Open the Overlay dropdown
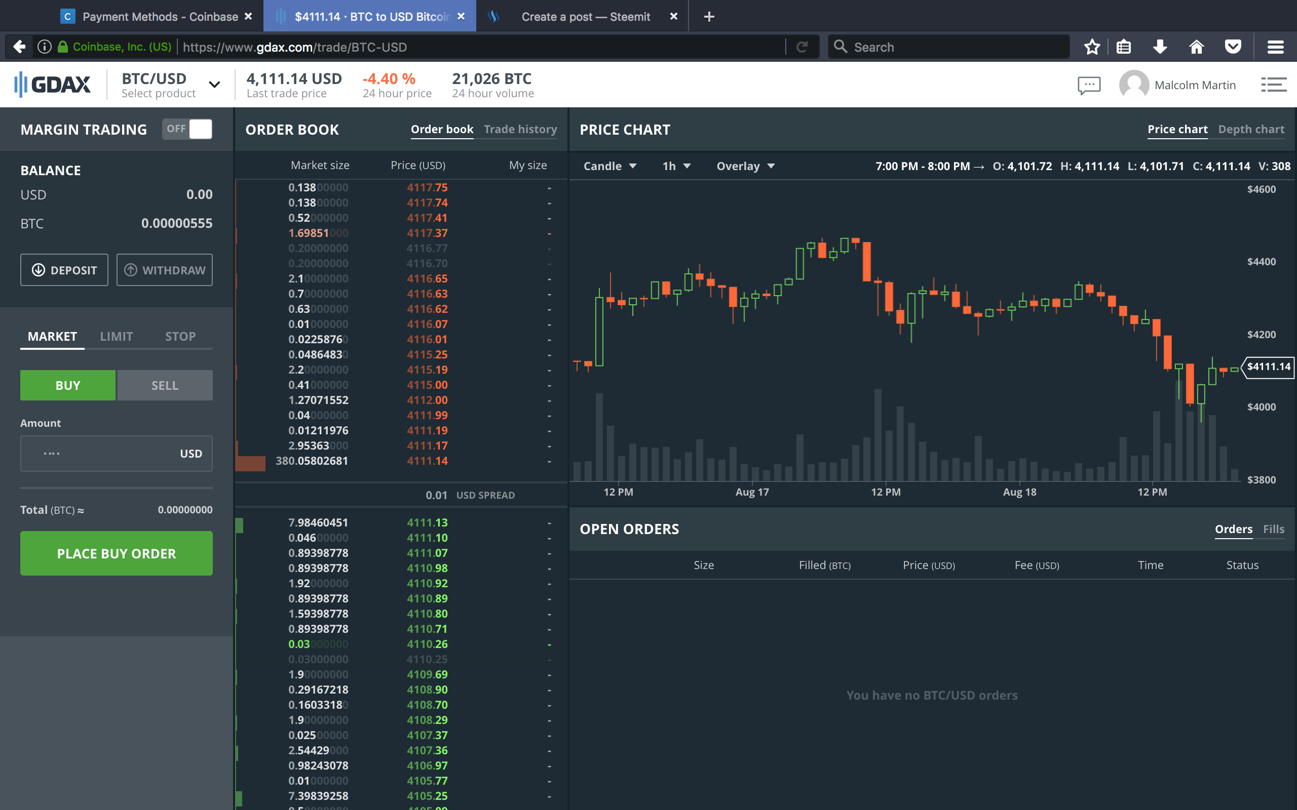 [745, 166]
